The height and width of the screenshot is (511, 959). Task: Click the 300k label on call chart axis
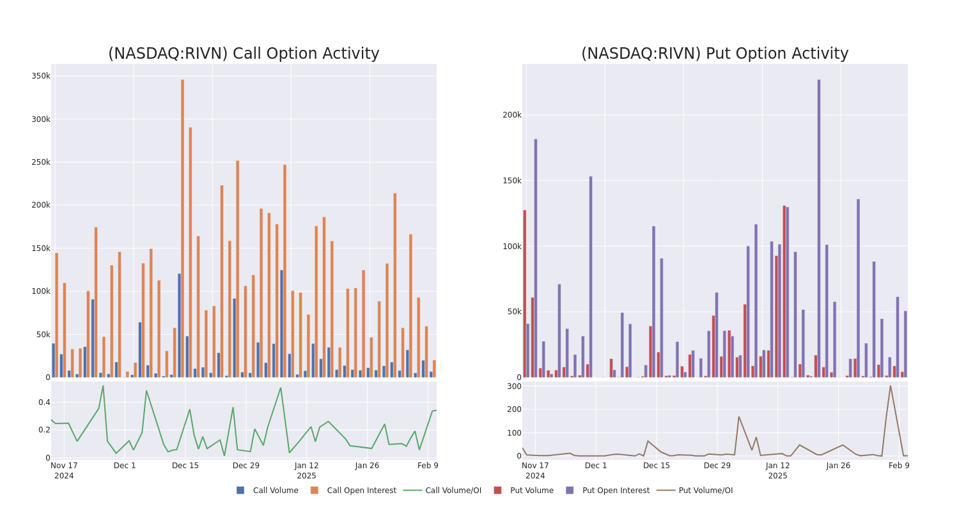41,119
